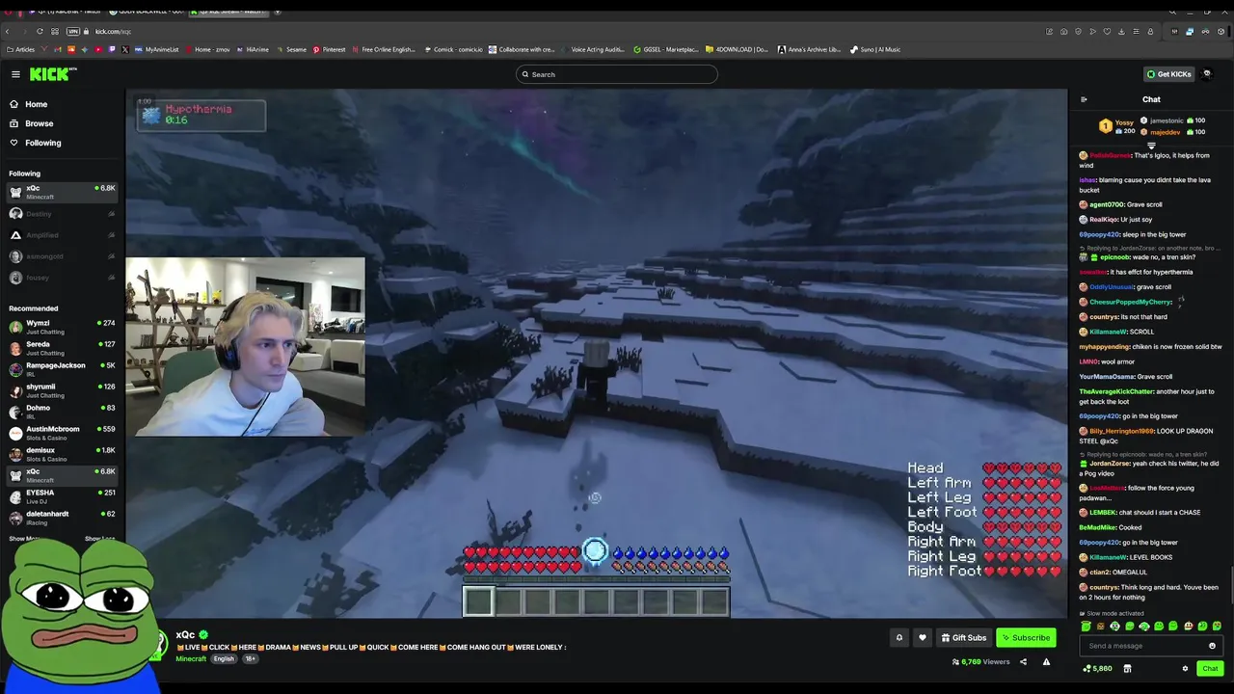This screenshot has height=694, width=1234.
Task: Click the heart follow icon
Action: point(923,637)
